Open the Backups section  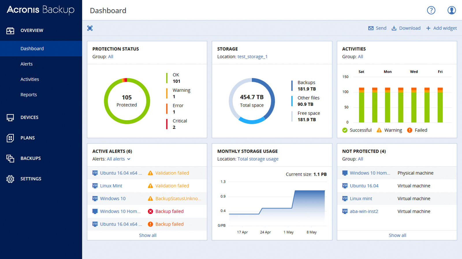click(30, 158)
